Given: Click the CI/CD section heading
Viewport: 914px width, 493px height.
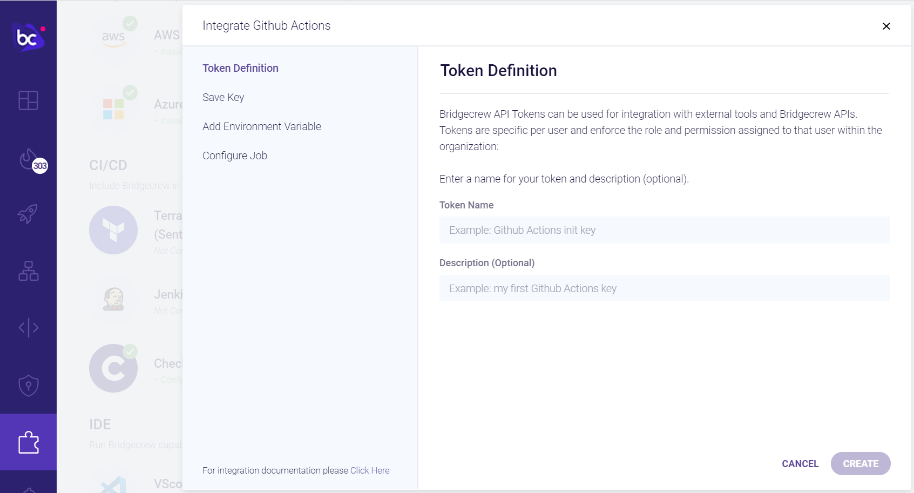Looking at the screenshot, I should pos(108,165).
